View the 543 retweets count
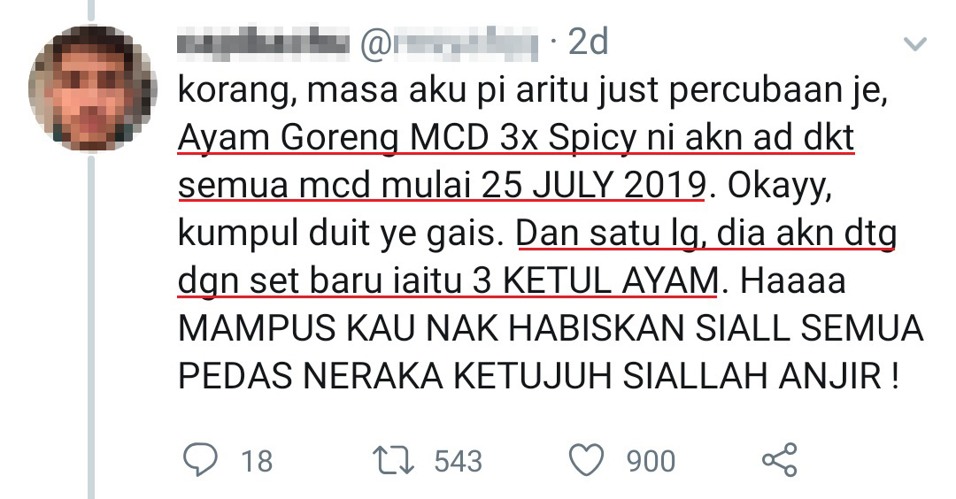956x499 pixels. click(458, 461)
